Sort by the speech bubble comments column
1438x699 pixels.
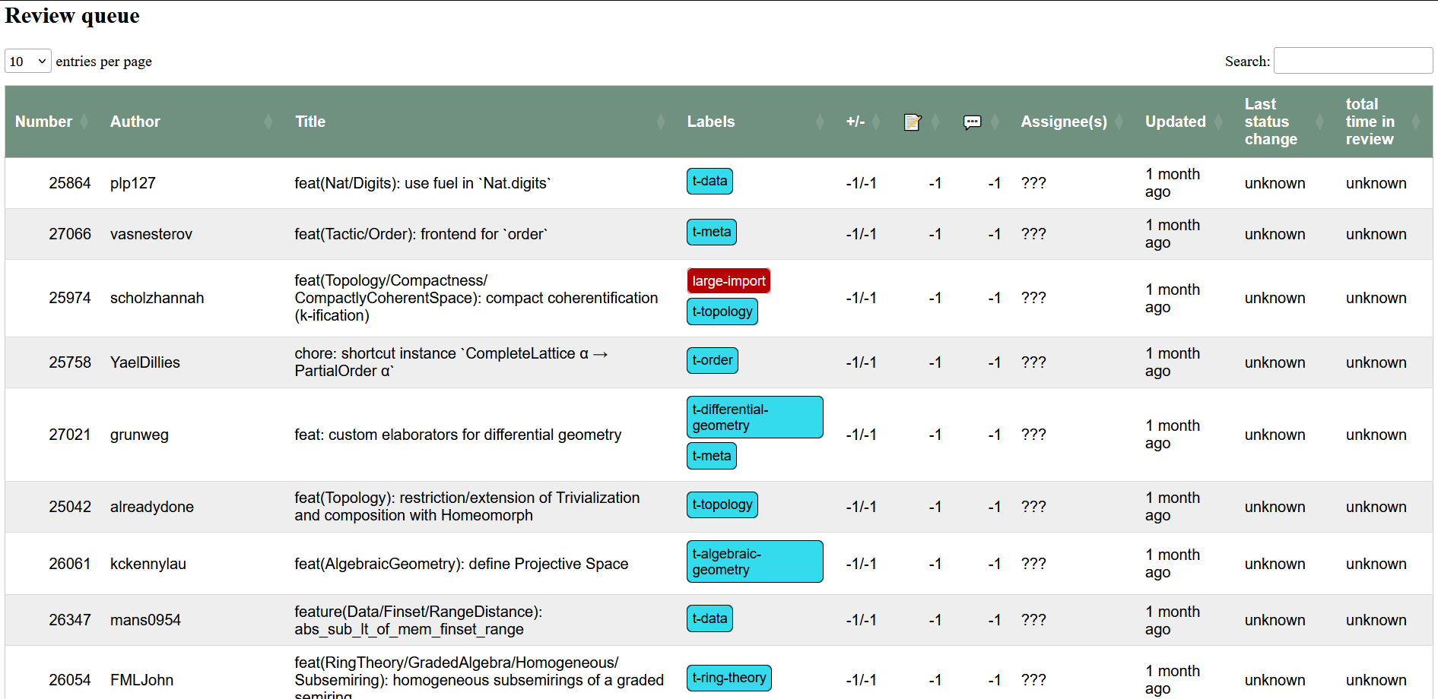(972, 122)
